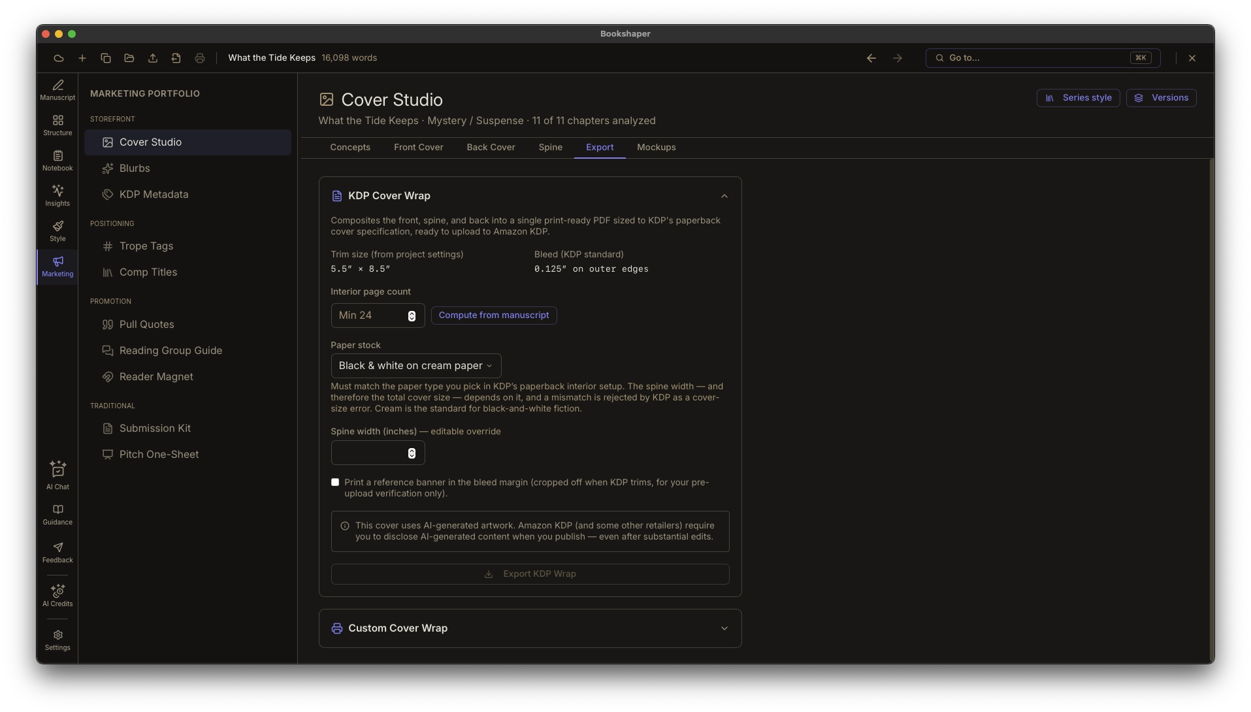Open the Insights panel
Image resolution: width=1251 pixels, height=712 pixels.
pos(57,196)
